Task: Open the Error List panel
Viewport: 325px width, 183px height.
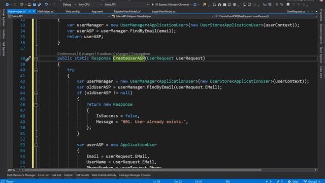Action: pos(43,175)
